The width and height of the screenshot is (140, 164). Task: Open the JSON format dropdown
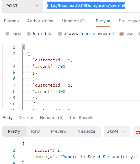click(x=117, y=132)
